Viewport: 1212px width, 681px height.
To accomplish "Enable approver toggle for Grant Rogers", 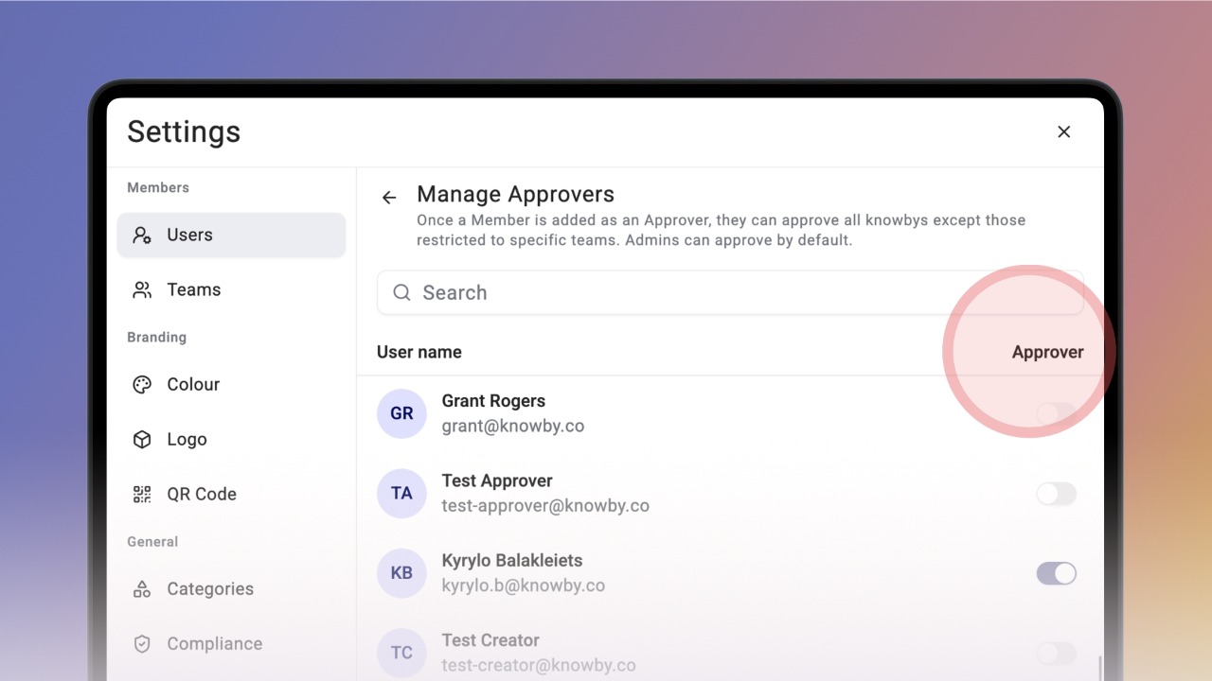I will [1056, 413].
